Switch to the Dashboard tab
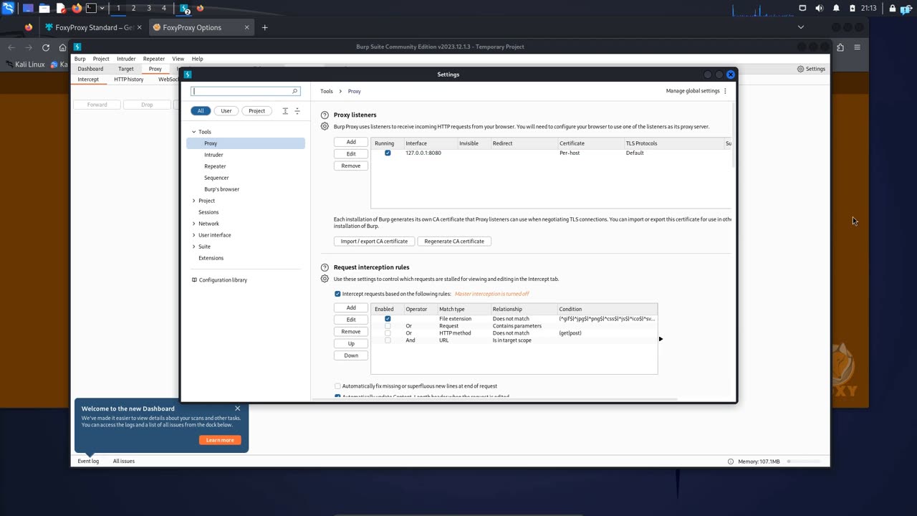This screenshot has width=917, height=516. [x=90, y=69]
